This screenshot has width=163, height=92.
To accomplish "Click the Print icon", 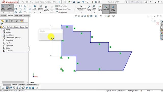I will click(x=78, y=2).
